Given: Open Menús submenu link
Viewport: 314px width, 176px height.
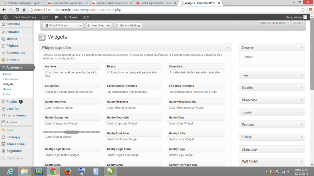Looking at the screenshot, I should (x=7, y=89).
